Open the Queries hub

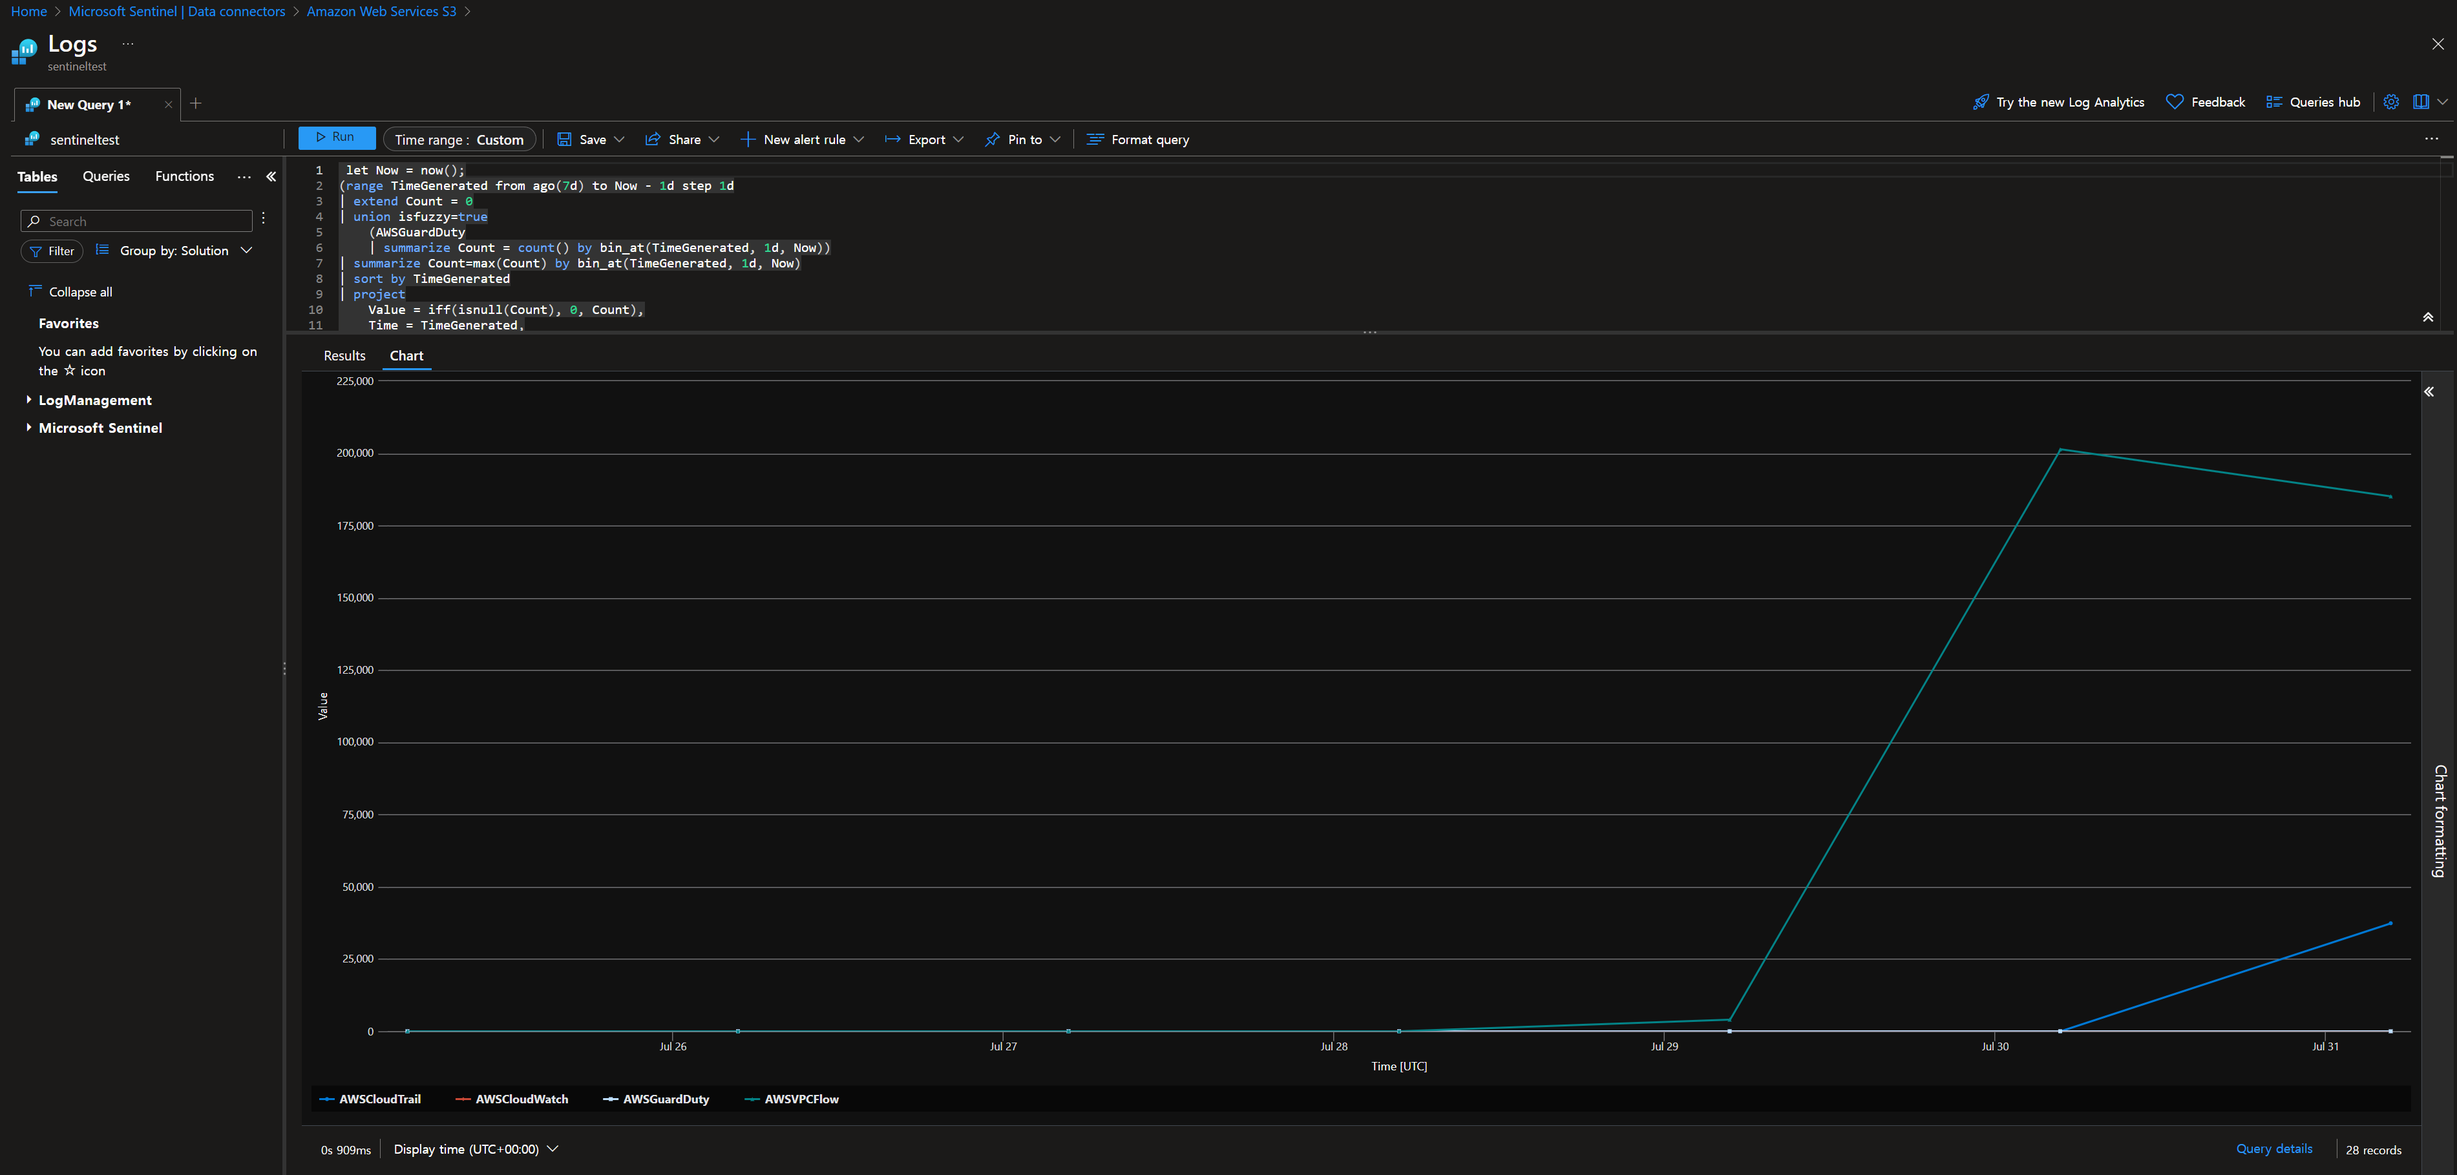point(2313,102)
